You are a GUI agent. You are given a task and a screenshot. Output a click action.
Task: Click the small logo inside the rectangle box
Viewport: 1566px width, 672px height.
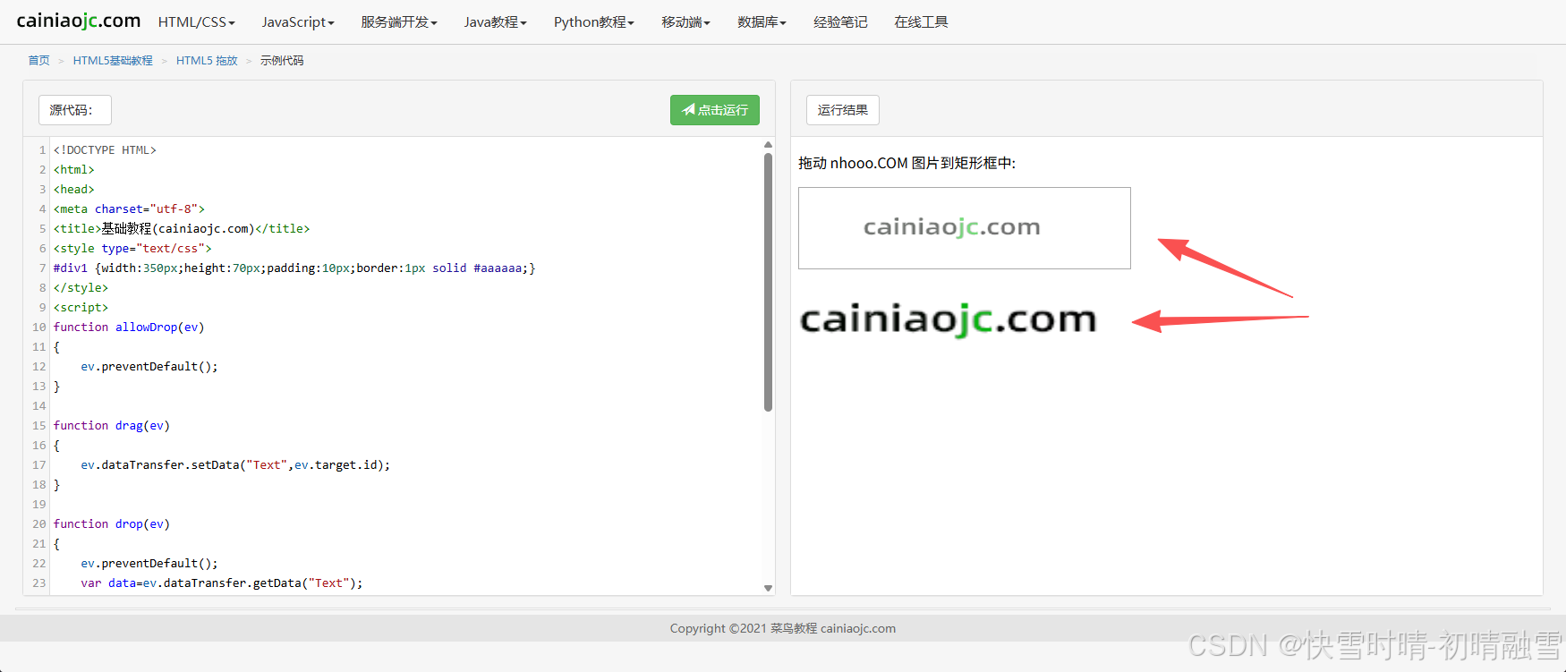click(x=952, y=227)
